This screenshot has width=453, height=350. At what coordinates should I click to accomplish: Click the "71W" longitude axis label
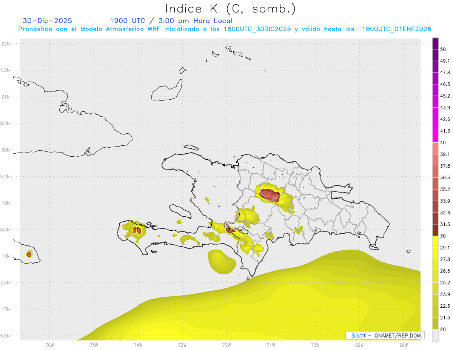(271, 345)
